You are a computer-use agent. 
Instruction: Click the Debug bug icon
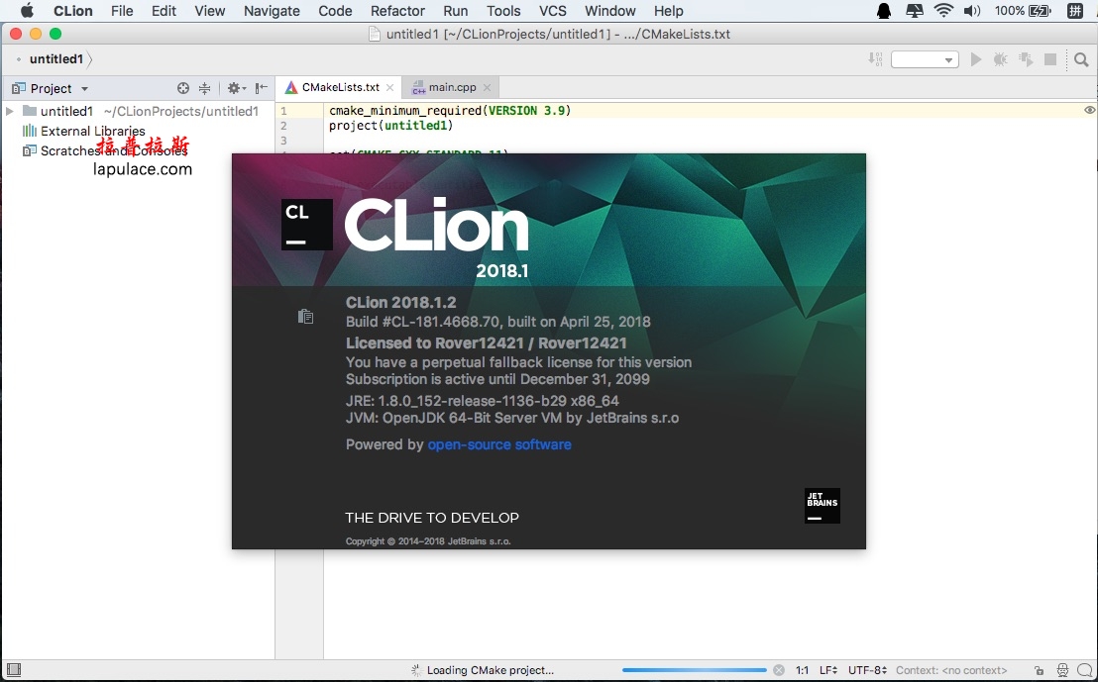(x=1000, y=59)
